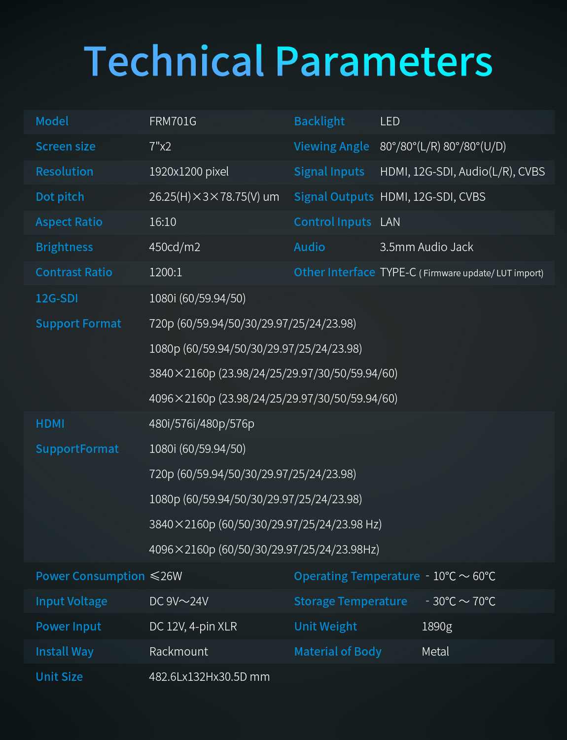This screenshot has height=740, width=567.
Task: Click the Material of Body label
Action: coord(338,652)
